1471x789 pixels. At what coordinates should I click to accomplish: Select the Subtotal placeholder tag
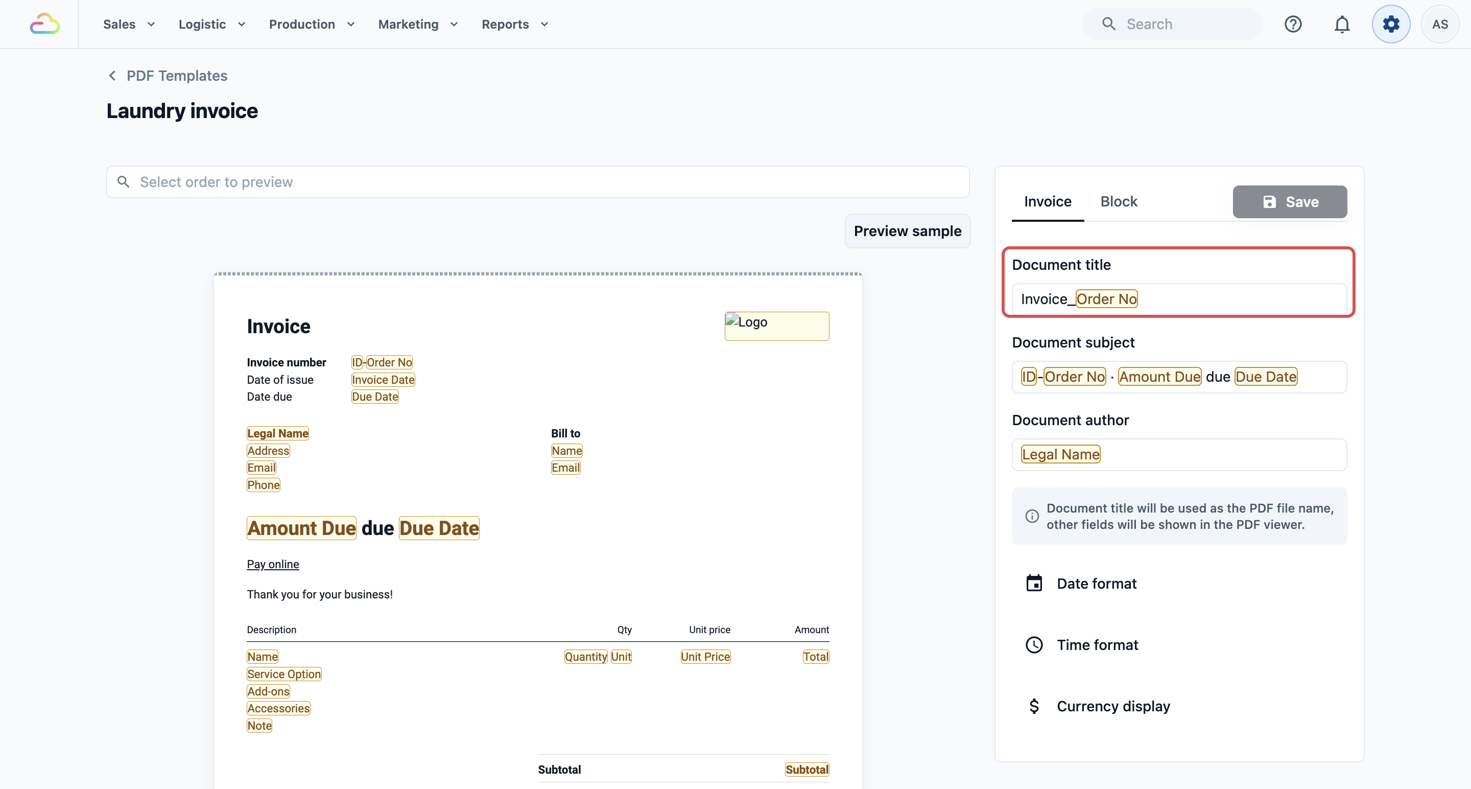click(807, 769)
